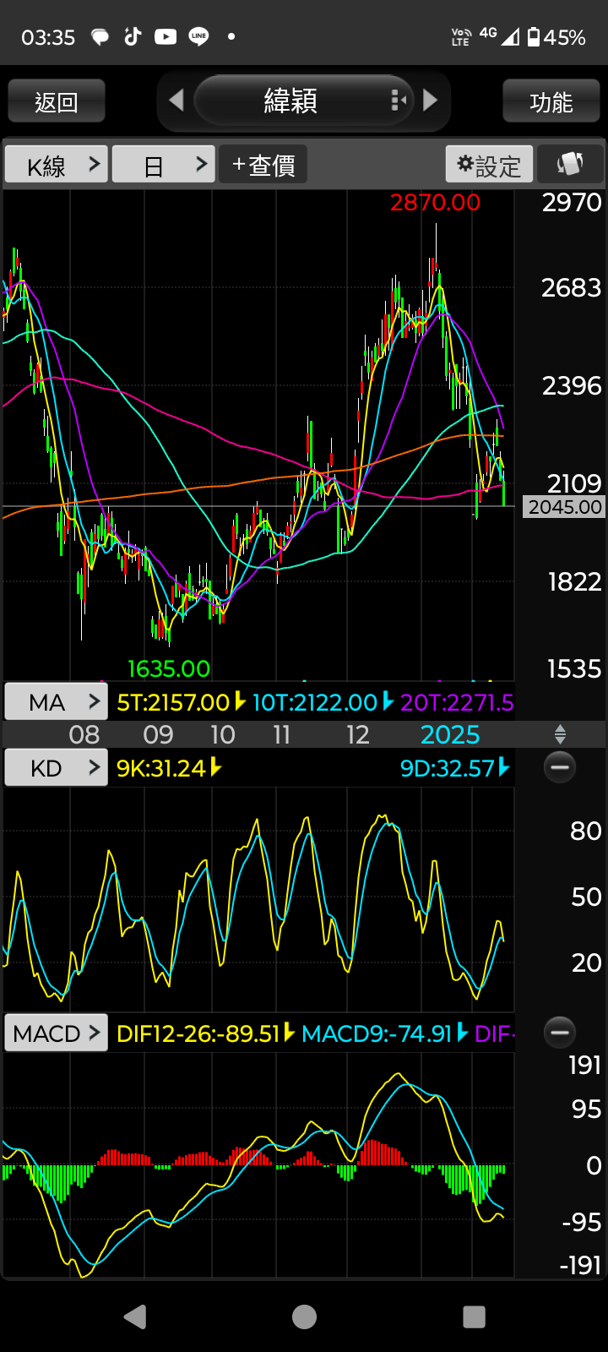Tap the stock list grip icon beside 緯穎
Image resolution: width=608 pixels, height=1352 pixels.
[399, 101]
